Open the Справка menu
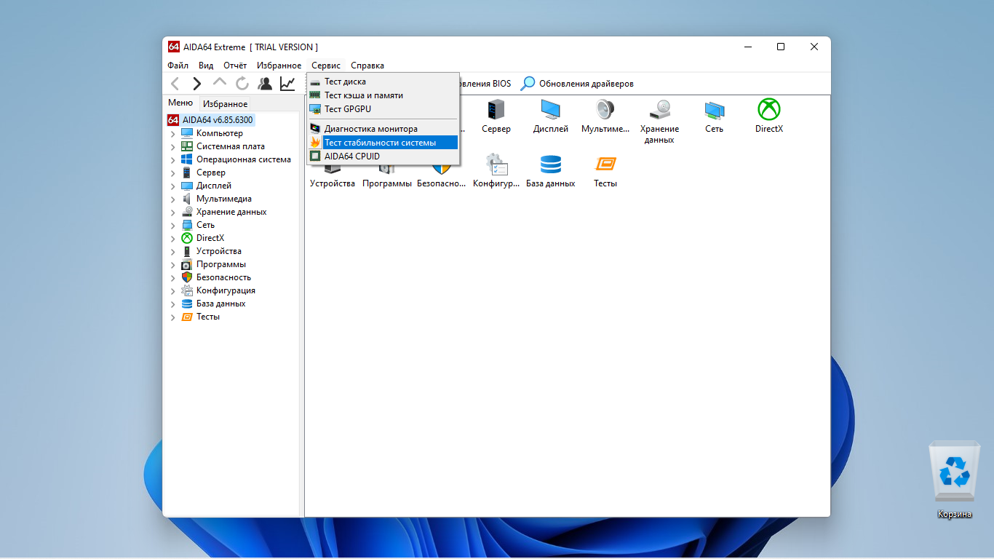 coord(367,66)
